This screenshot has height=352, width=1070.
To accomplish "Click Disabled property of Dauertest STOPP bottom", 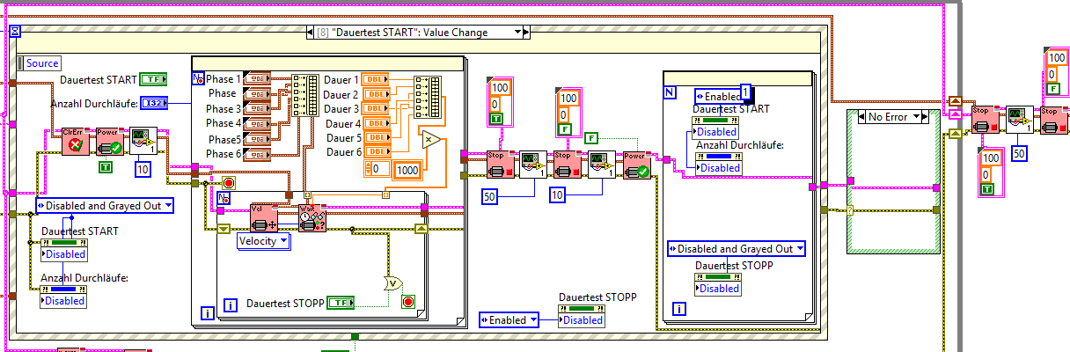I will coord(583,320).
